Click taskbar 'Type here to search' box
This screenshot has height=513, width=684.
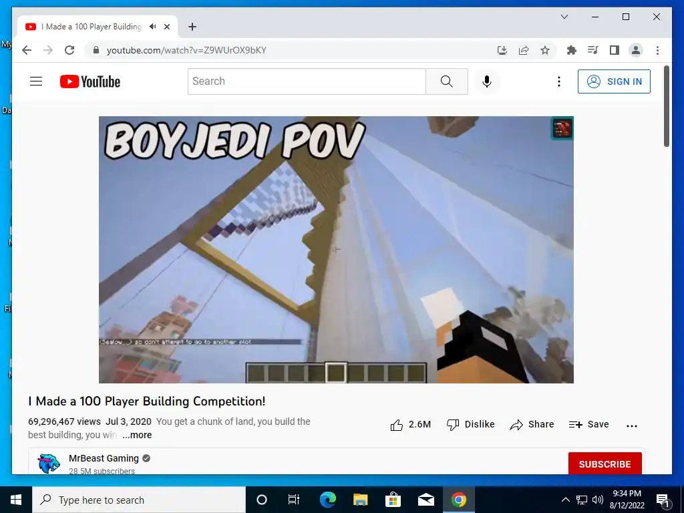139,500
